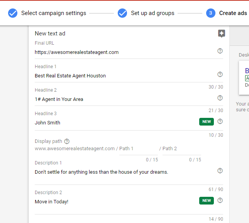This screenshot has width=249, height=223.
Task: Click the Description 1 label
Action: (48, 163)
